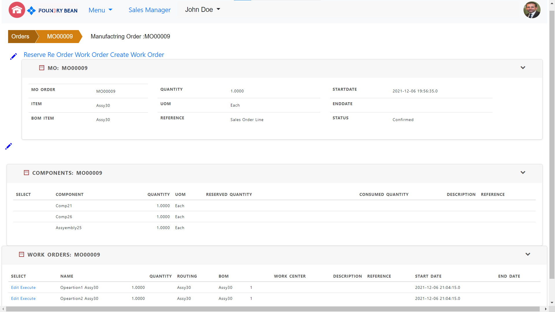Click the Comp26 component row
This screenshot has width=555, height=312.
pyautogui.click(x=274, y=217)
